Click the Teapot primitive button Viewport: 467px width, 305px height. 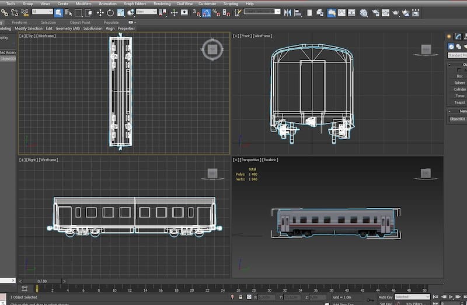pyautogui.click(x=459, y=102)
